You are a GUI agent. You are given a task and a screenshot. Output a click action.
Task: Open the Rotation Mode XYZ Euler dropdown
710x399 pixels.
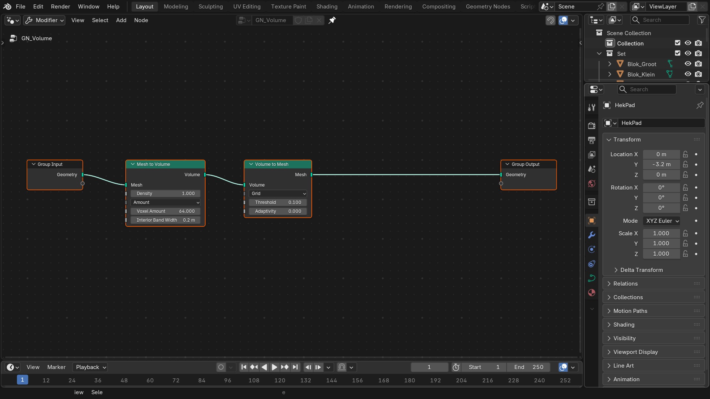click(662, 221)
